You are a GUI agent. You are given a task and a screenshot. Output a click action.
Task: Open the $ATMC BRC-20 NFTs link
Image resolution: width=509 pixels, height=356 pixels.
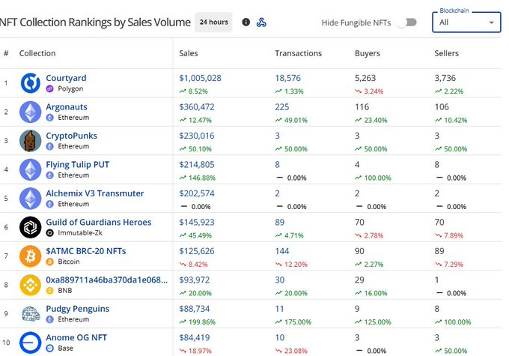click(85, 251)
